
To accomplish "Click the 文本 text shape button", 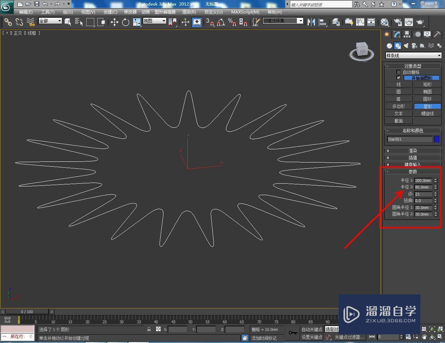I will click(398, 114).
